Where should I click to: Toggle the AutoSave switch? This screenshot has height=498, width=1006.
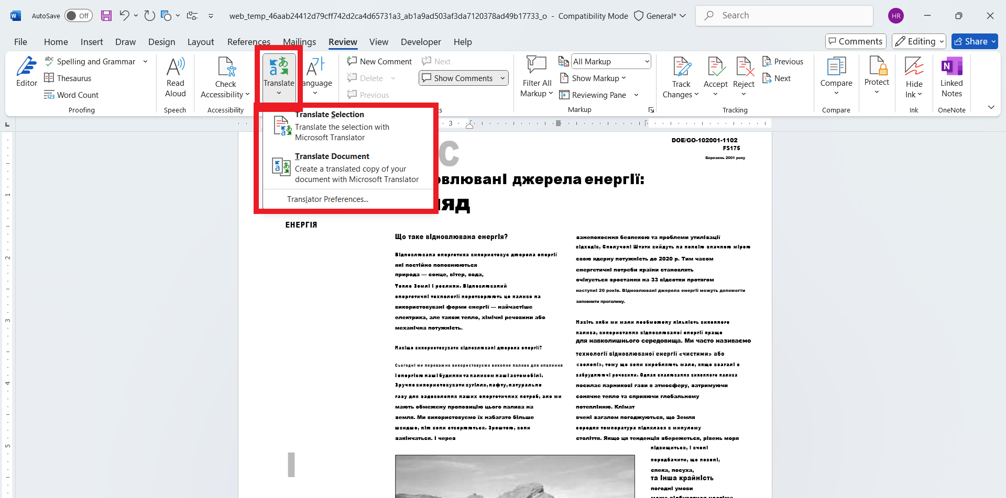[x=79, y=16]
